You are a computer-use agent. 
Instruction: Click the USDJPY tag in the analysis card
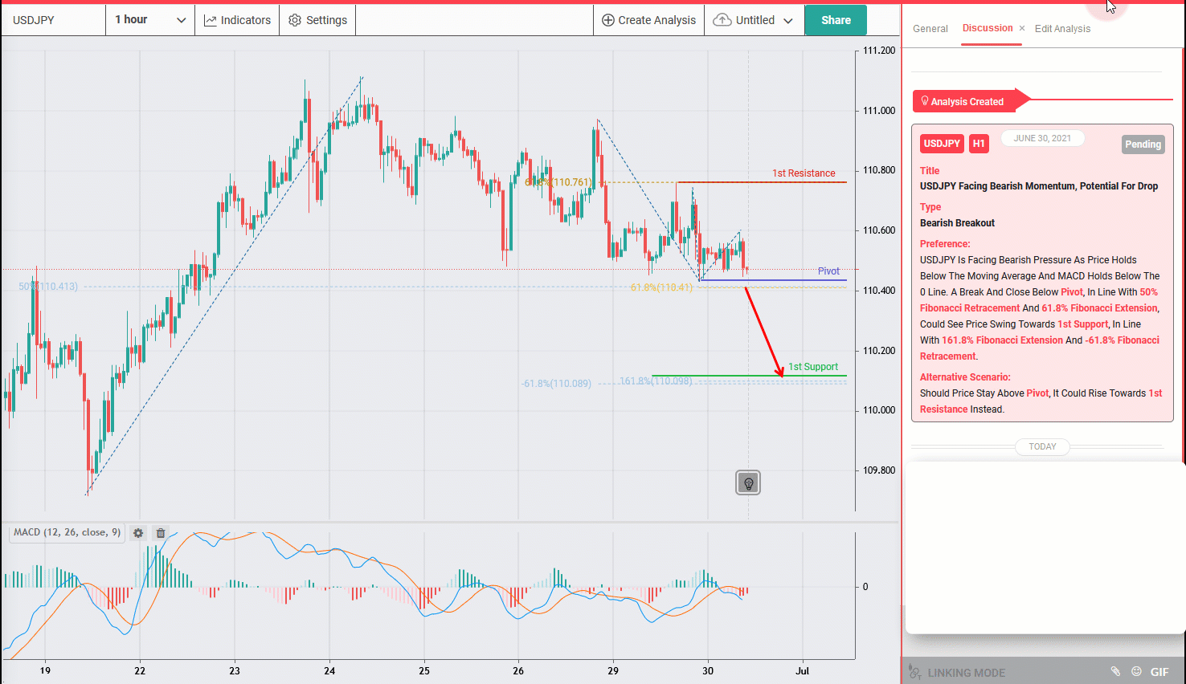[942, 144]
